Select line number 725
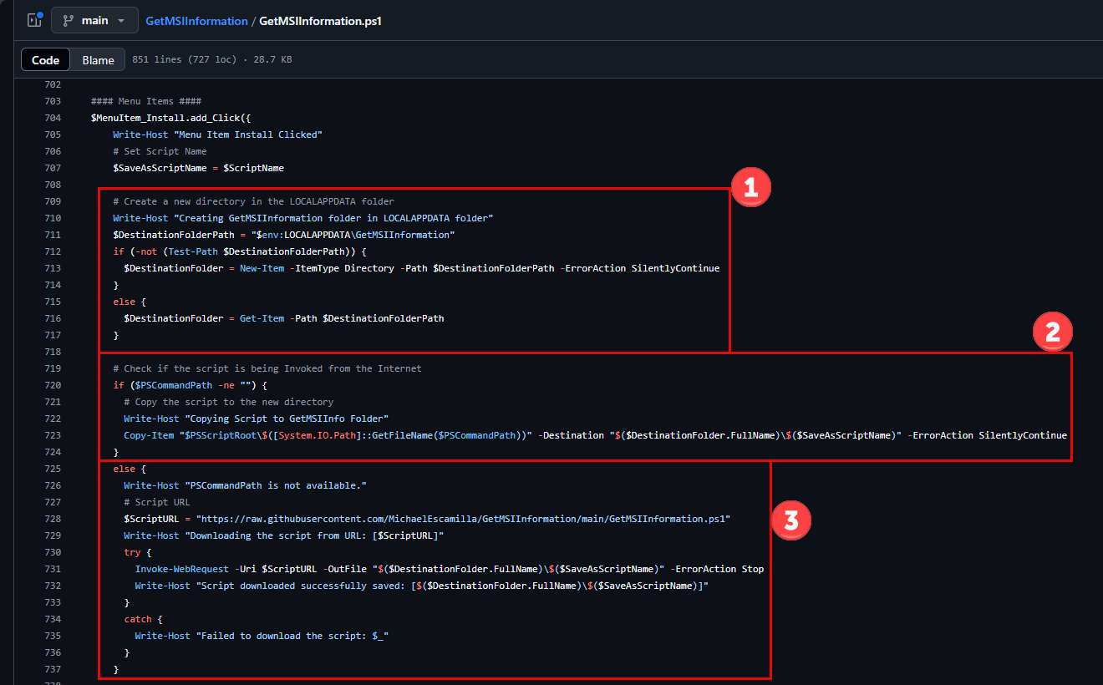The image size is (1103, 685). click(52, 469)
